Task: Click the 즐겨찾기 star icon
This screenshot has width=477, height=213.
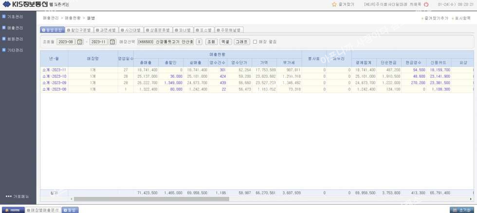Action: pos(334,4)
